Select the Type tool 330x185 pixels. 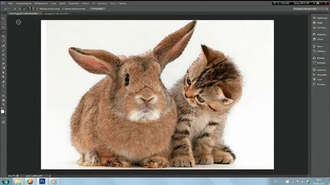(4, 86)
